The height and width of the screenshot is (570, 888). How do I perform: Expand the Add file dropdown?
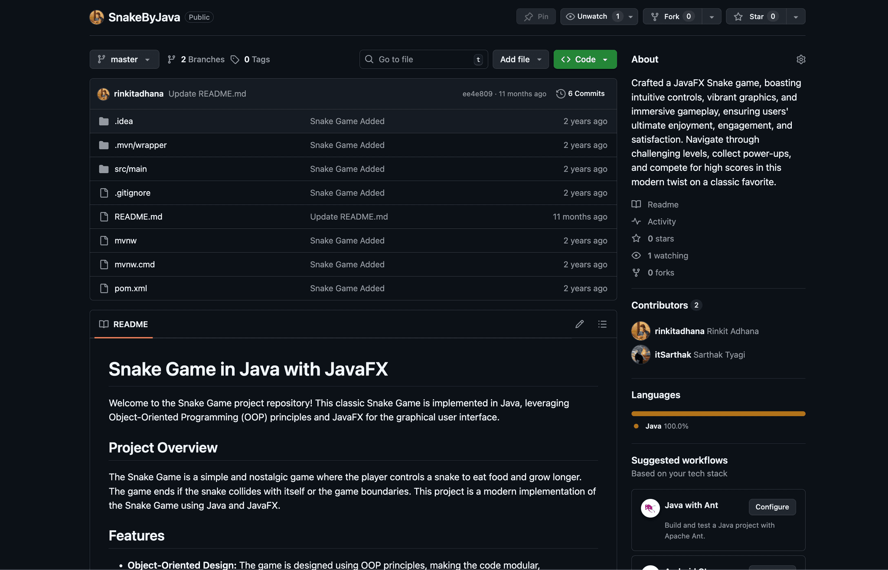click(520, 59)
